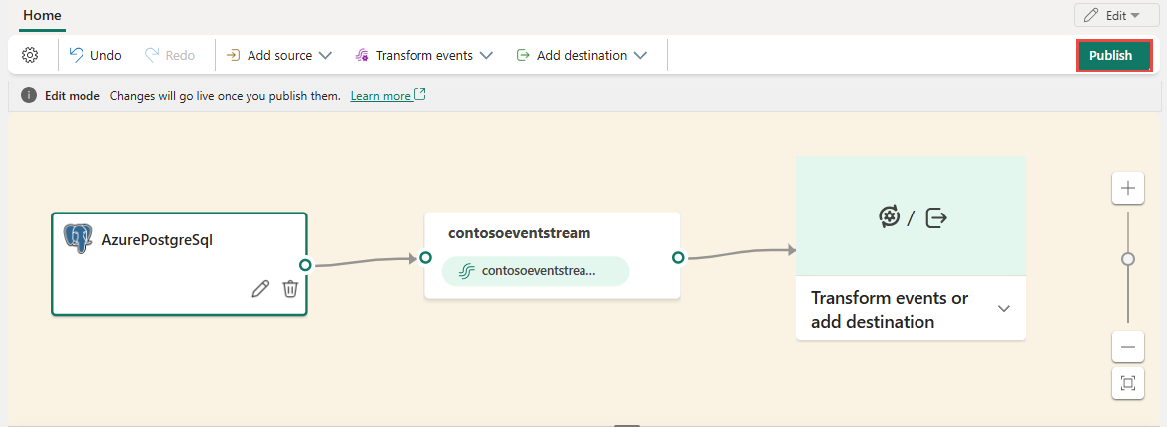Click the AzurePostgreSql elephant icon

(79, 239)
